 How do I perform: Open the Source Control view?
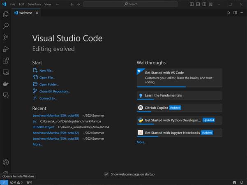pos(6,37)
